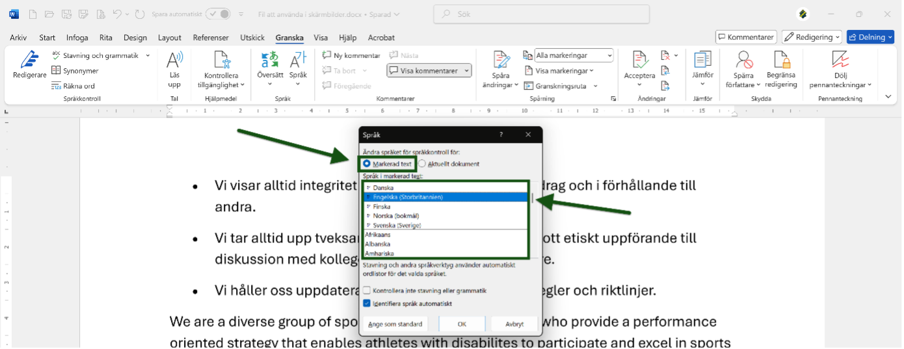Click Spärra författare icon

(x=743, y=60)
